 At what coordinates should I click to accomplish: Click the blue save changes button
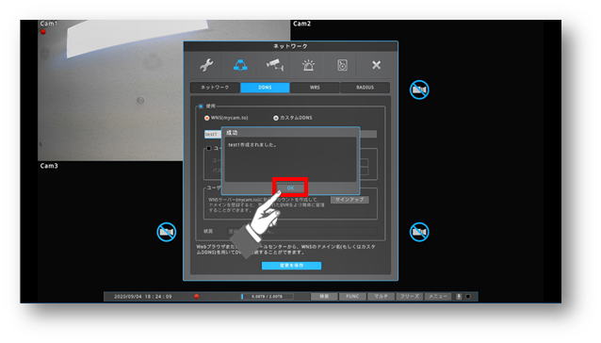tap(291, 266)
